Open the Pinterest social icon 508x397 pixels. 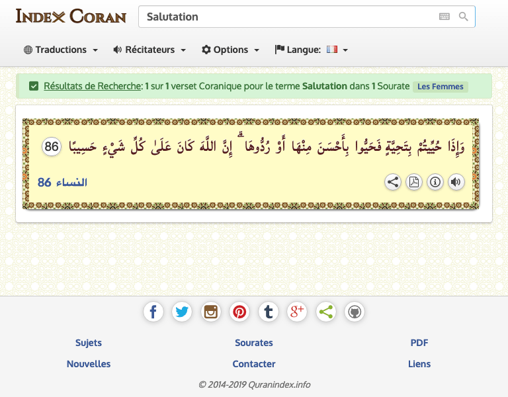239,312
